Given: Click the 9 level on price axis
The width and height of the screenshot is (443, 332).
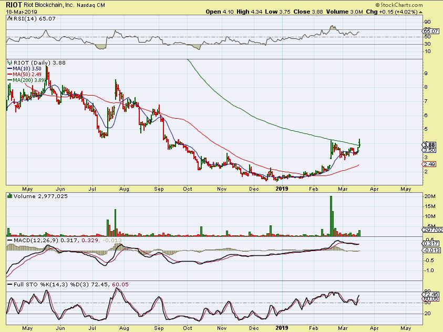Looking at the screenshot, I should pos(426,74).
